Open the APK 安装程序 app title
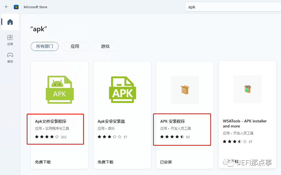The width and height of the screenshot is (281, 175). click(172, 122)
